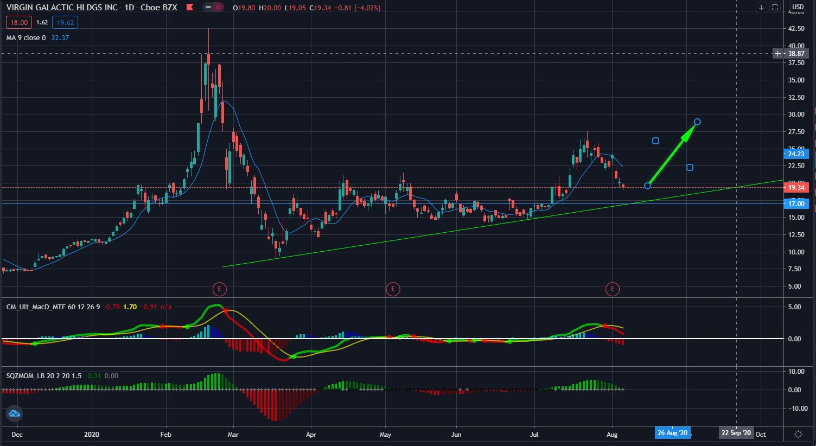The height and width of the screenshot is (446, 816).
Task: Click the plus icon at price 38.87
Action: (777, 54)
